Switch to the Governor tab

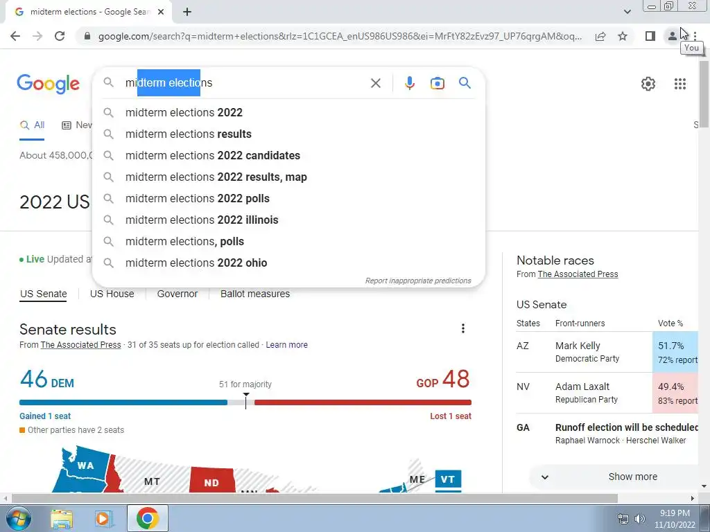pyautogui.click(x=177, y=294)
